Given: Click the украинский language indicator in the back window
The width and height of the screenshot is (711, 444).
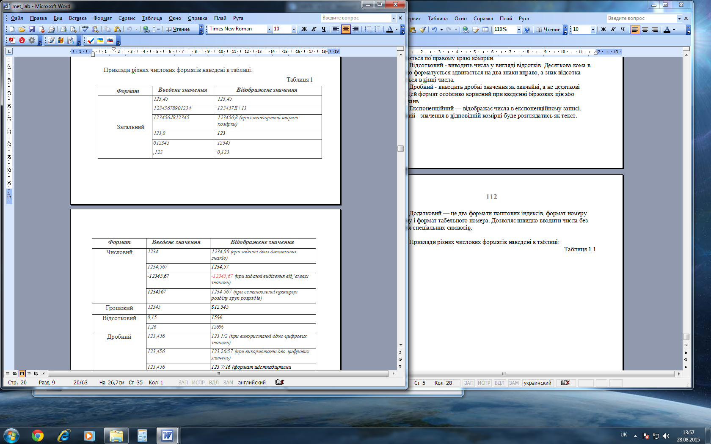Looking at the screenshot, I should (x=537, y=383).
